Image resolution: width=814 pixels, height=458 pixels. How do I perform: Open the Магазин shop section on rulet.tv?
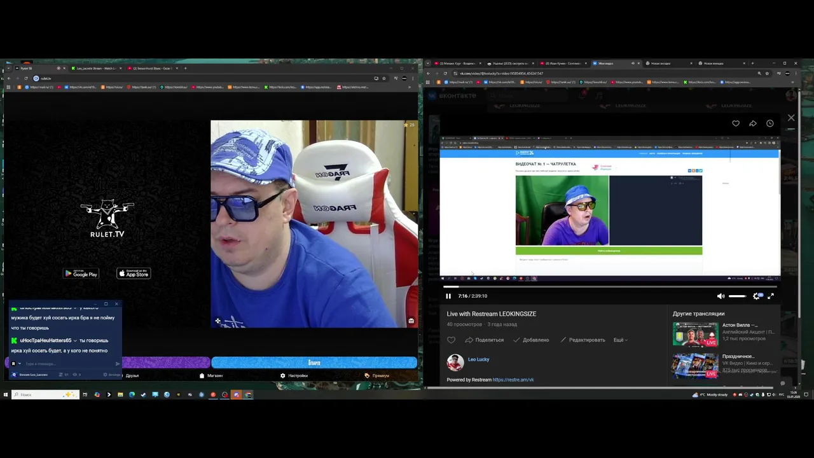click(x=211, y=375)
